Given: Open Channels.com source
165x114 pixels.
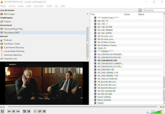Looking at the screenshot, I should coord(43,59).
